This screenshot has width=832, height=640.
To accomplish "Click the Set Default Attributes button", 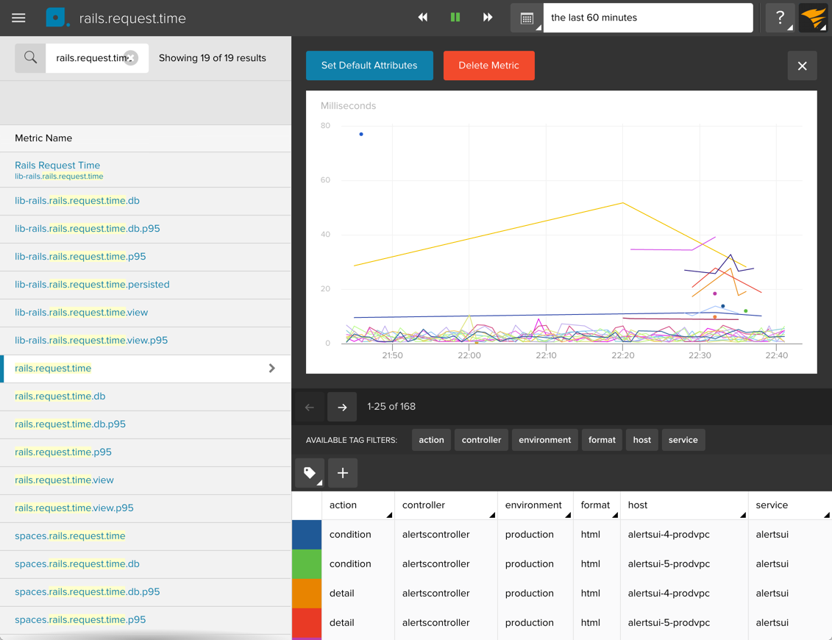I will 369,65.
